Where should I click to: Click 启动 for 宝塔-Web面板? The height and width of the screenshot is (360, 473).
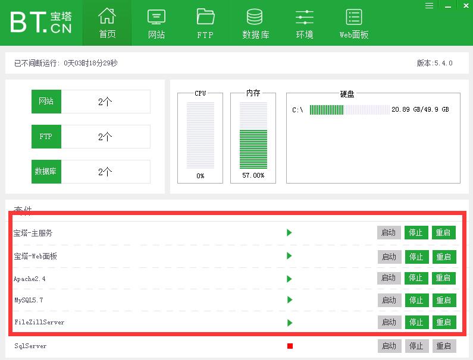pyautogui.click(x=390, y=257)
